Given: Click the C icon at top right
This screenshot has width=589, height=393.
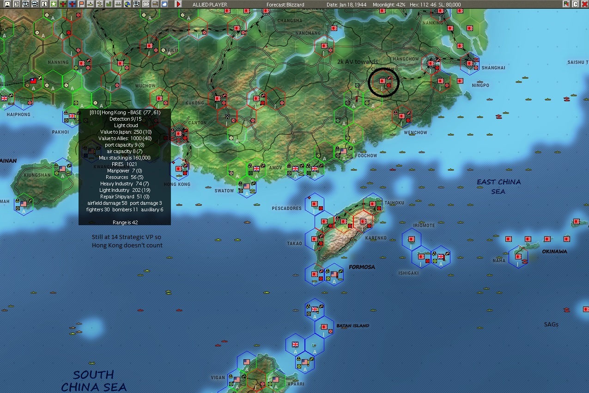Looking at the screenshot, I should tap(576, 4).
